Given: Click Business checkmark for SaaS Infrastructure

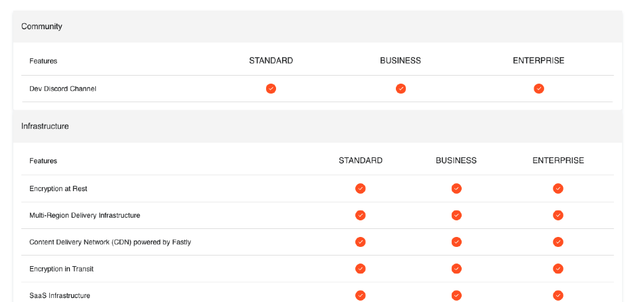Looking at the screenshot, I should click(456, 295).
